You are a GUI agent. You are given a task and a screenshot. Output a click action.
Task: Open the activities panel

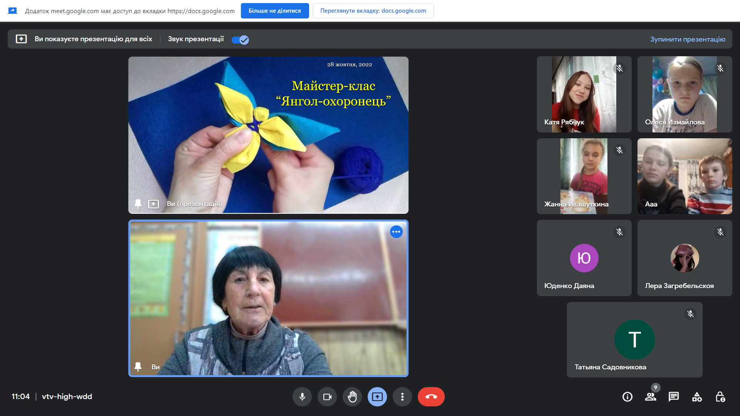pyautogui.click(x=697, y=397)
